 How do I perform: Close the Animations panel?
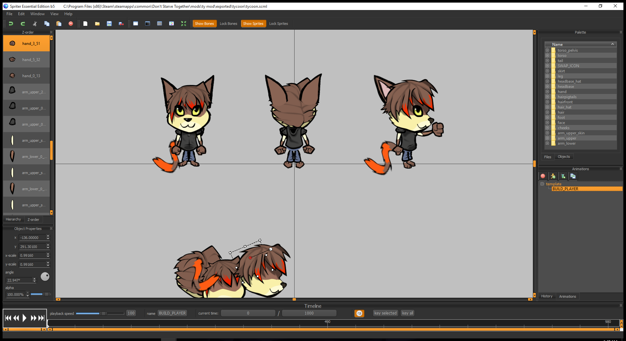click(x=621, y=169)
